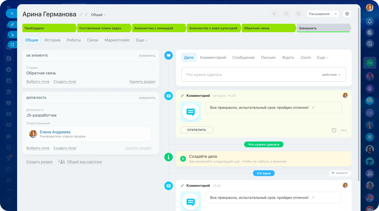The image size is (379, 211).
Task: Open Елена Андреева profile link
Action: pyautogui.click(x=55, y=132)
